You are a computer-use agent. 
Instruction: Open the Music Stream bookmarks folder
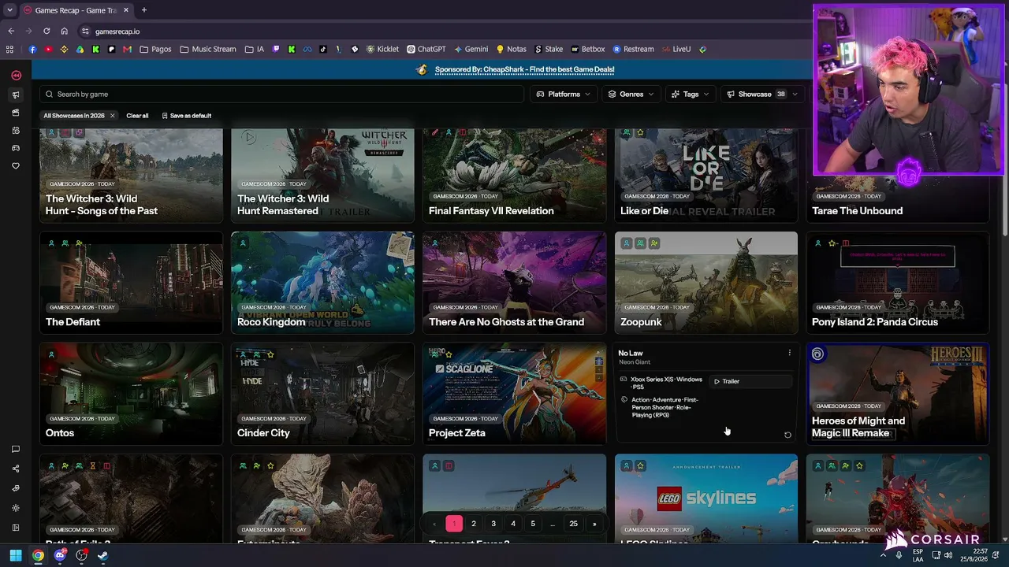208,49
